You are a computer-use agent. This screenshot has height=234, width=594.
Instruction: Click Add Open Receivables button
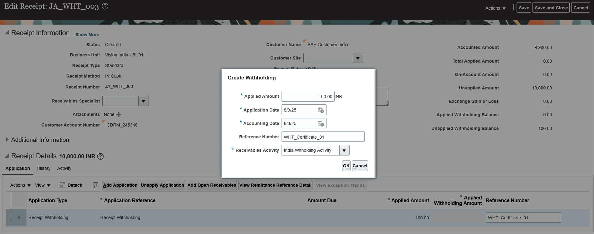[212, 185]
